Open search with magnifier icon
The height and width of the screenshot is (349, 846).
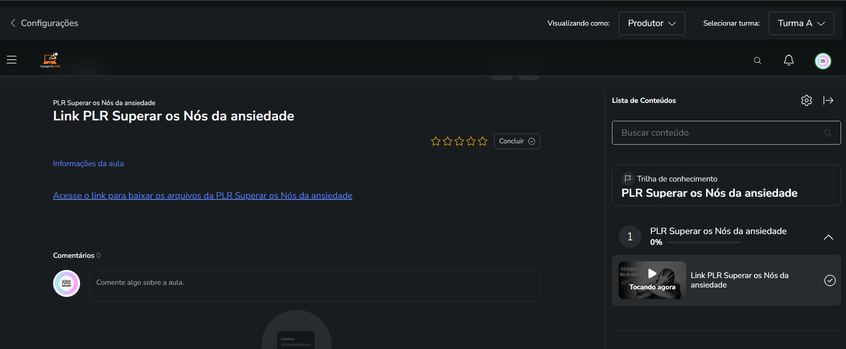point(758,61)
